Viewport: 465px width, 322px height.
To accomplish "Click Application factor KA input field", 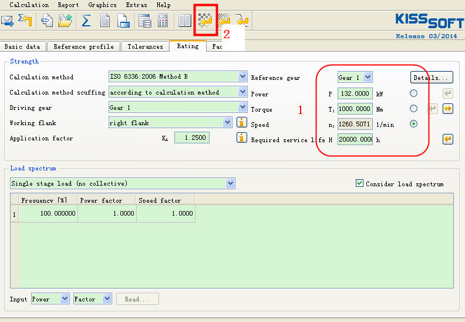I will coord(192,137).
